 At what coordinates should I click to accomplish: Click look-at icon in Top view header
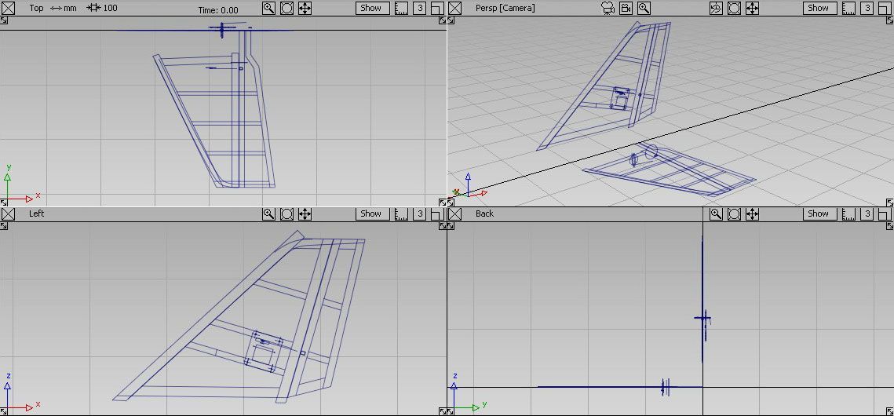coord(286,8)
